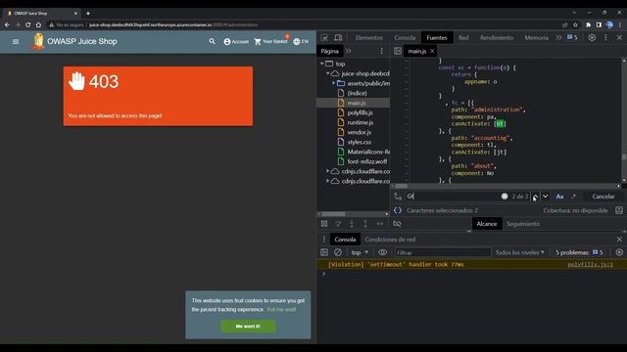Select the Fuentes tab
The height and width of the screenshot is (352, 627).
click(437, 37)
